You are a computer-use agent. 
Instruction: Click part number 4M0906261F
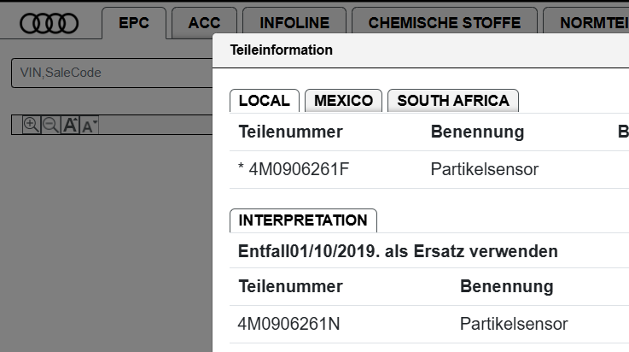point(299,169)
